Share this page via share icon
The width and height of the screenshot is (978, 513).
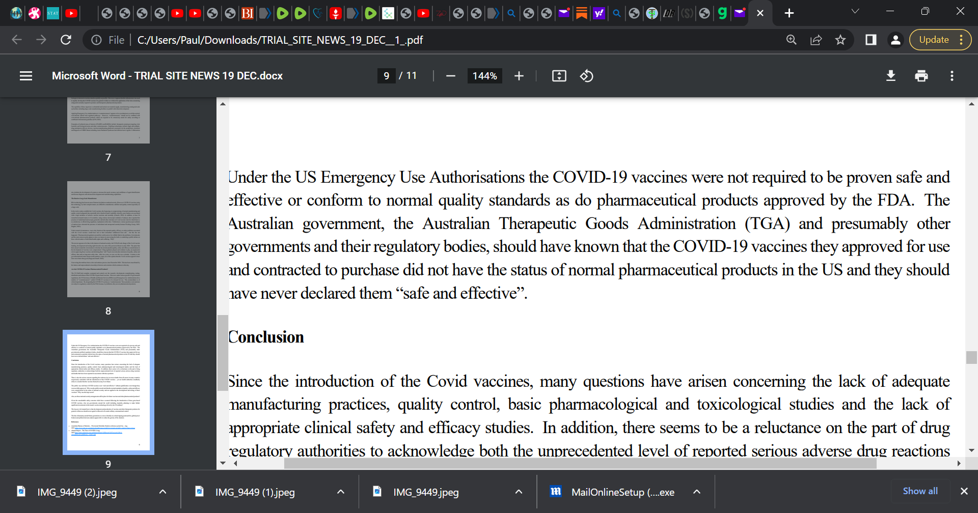coord(816,40)
